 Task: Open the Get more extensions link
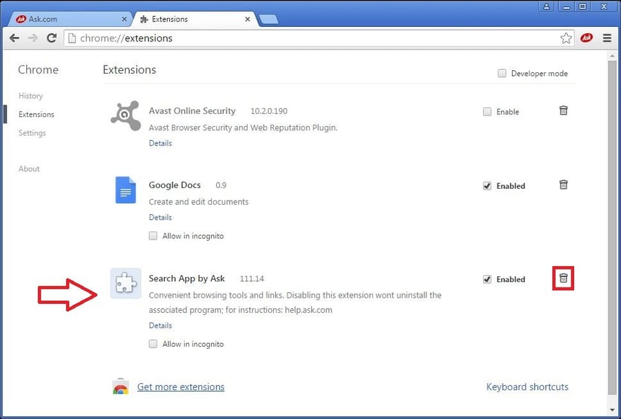pos(180,387)
